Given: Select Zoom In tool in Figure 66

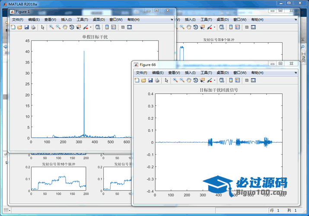Looking at the screenshot, I should pyautogui.click(x=175, y=80).
